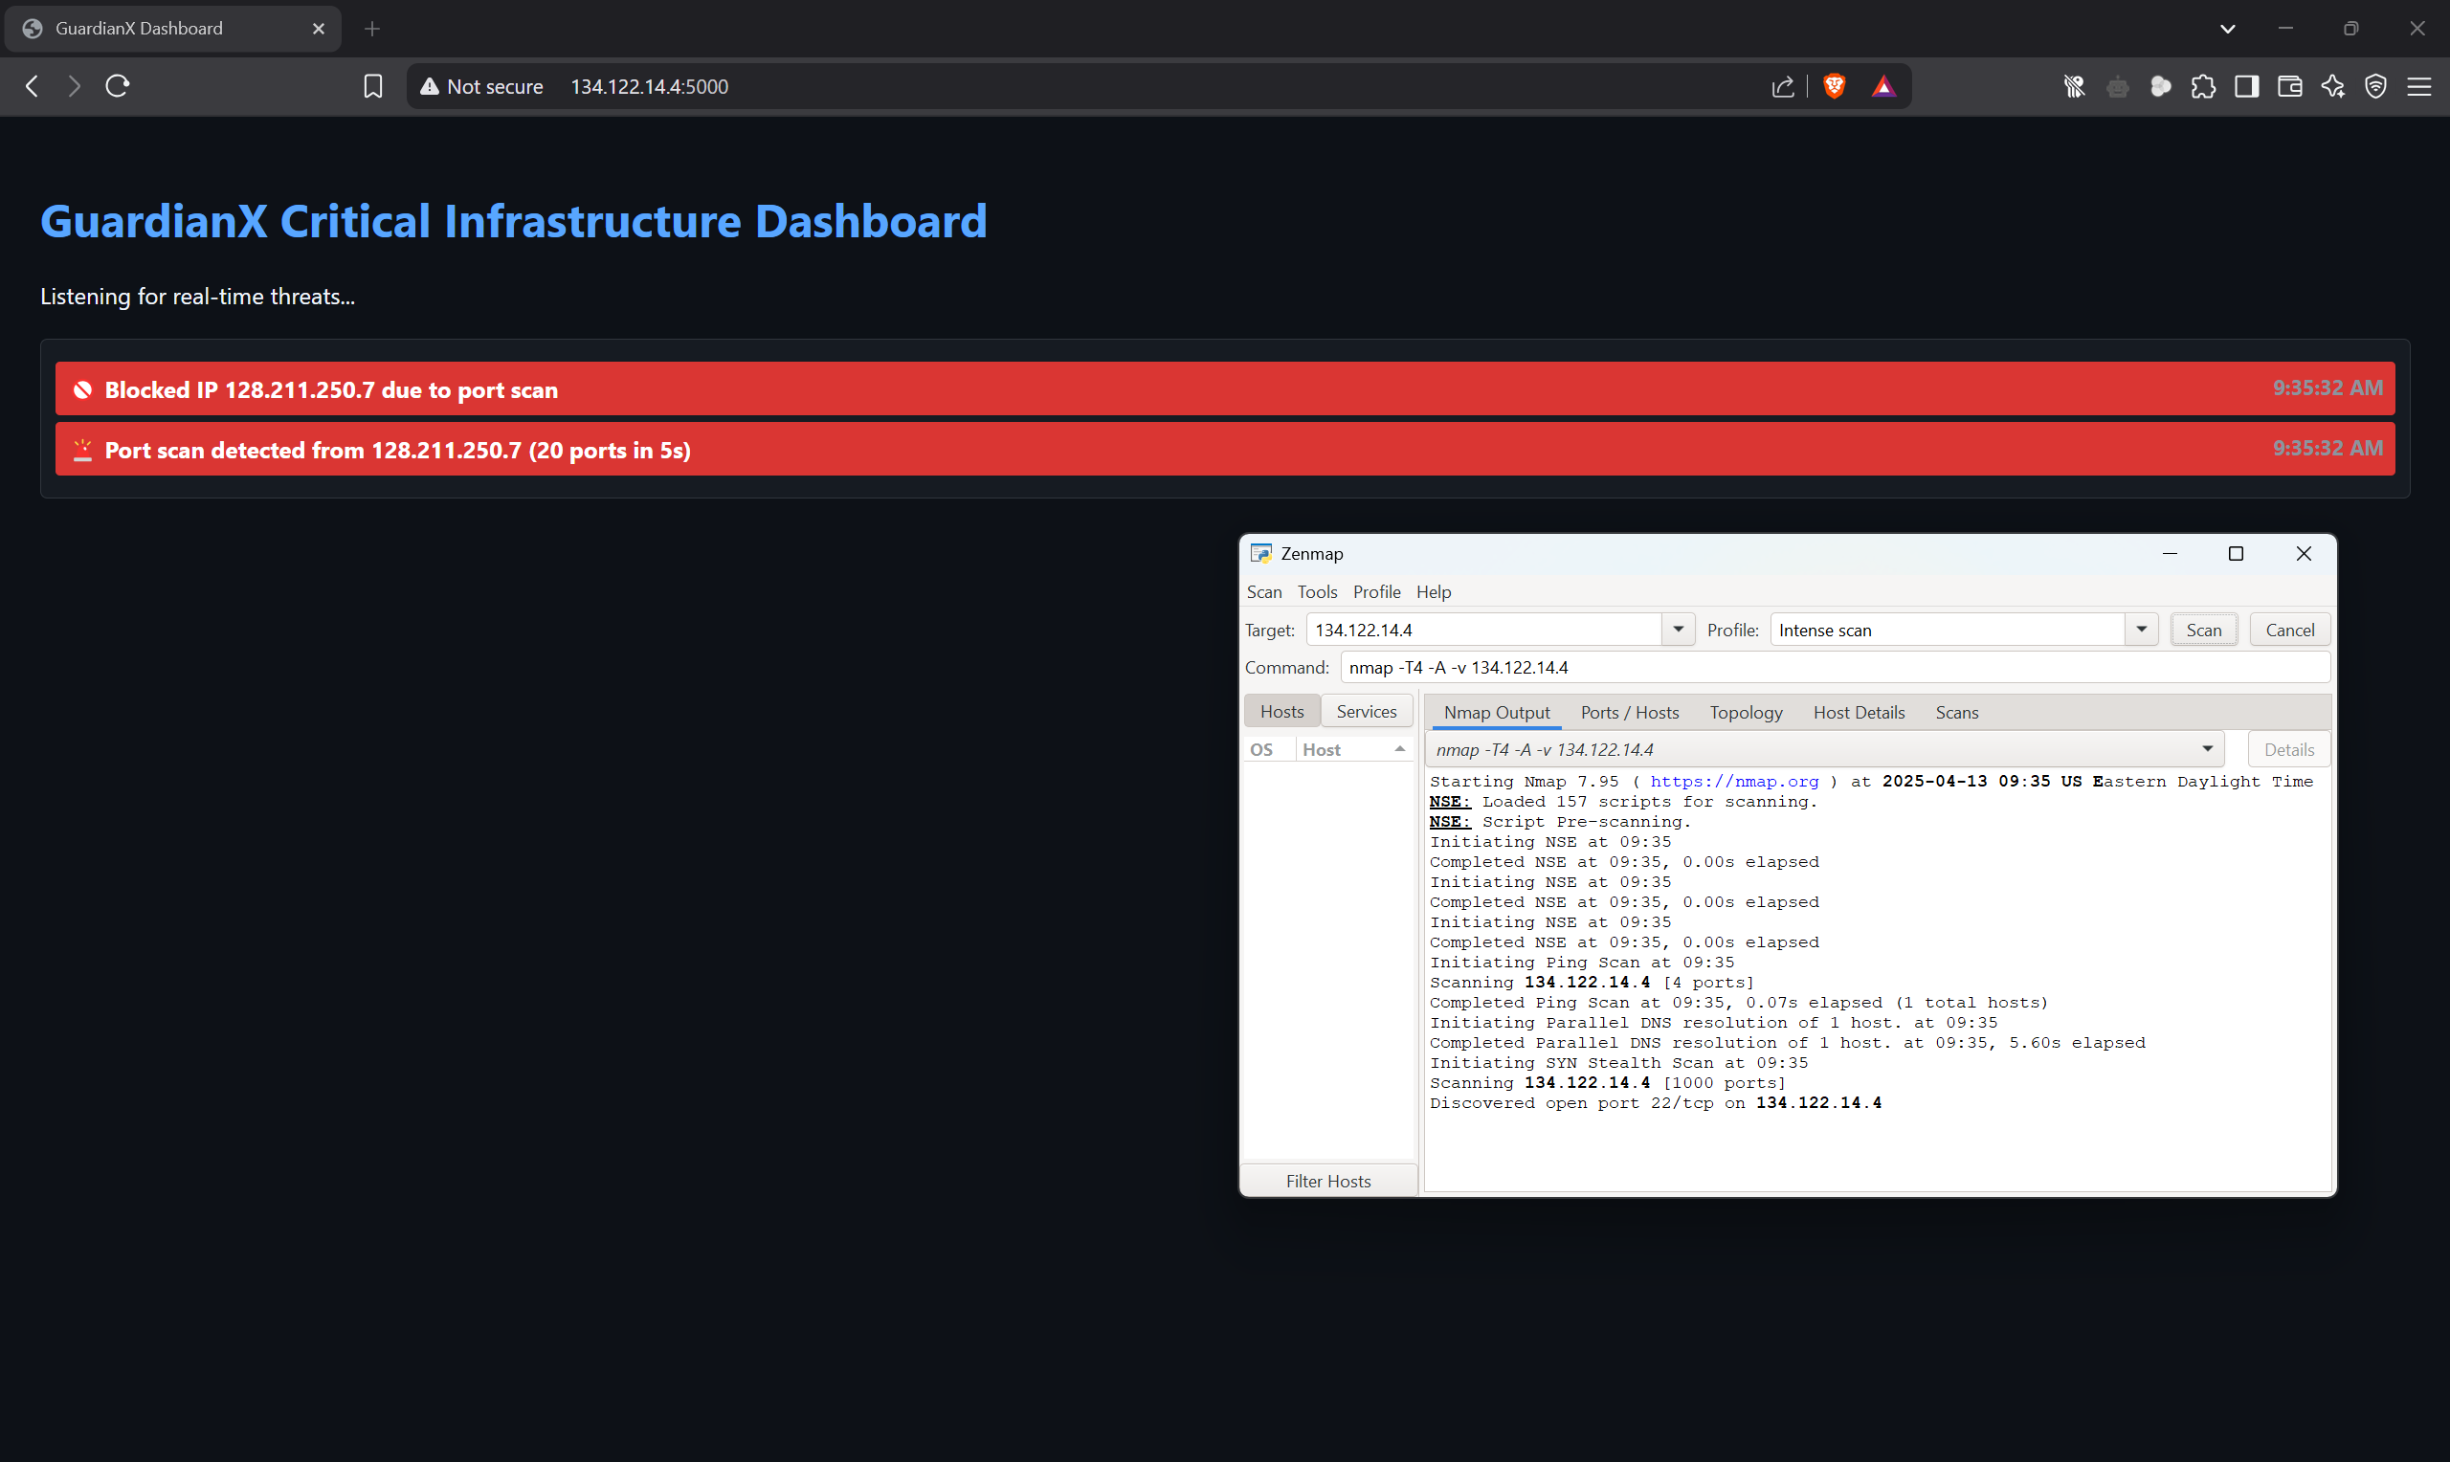2450x1462 pixels.
Task: Click the Command input field
Action: [x=1833, y=668]
